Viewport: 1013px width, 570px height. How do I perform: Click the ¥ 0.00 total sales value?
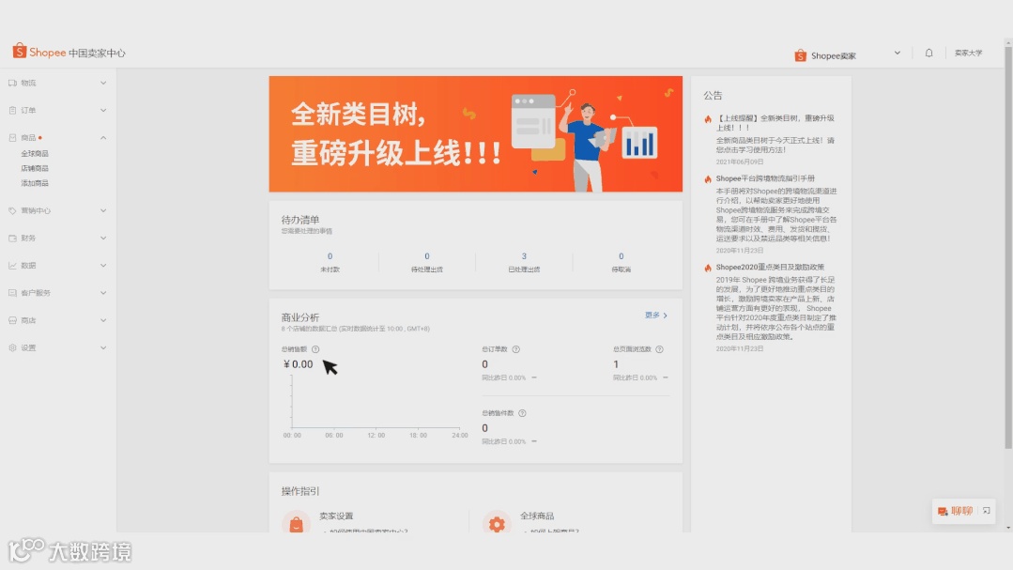point(298,364)
